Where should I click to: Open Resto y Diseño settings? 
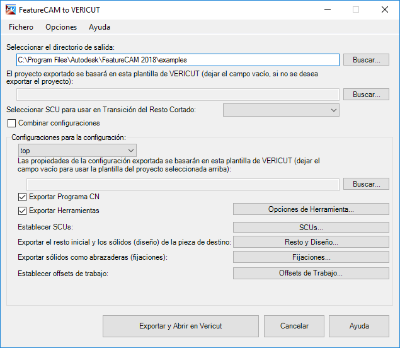tap(311, 242)
